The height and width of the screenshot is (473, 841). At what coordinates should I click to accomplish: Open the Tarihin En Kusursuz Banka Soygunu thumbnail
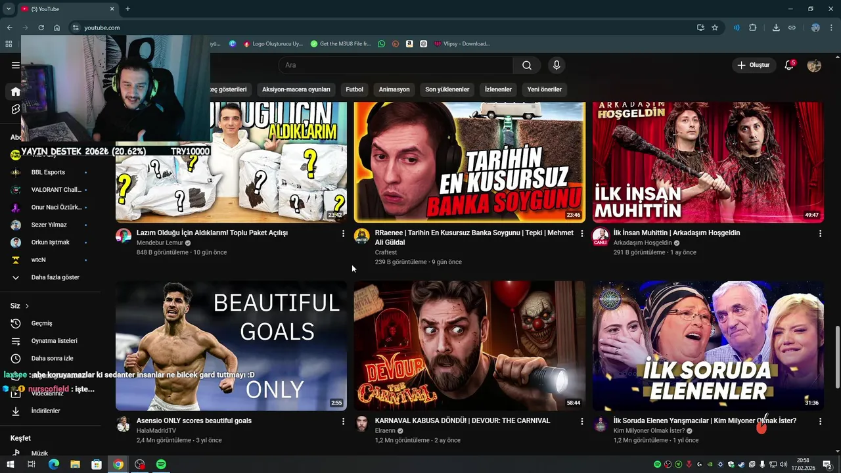point(470,162)
